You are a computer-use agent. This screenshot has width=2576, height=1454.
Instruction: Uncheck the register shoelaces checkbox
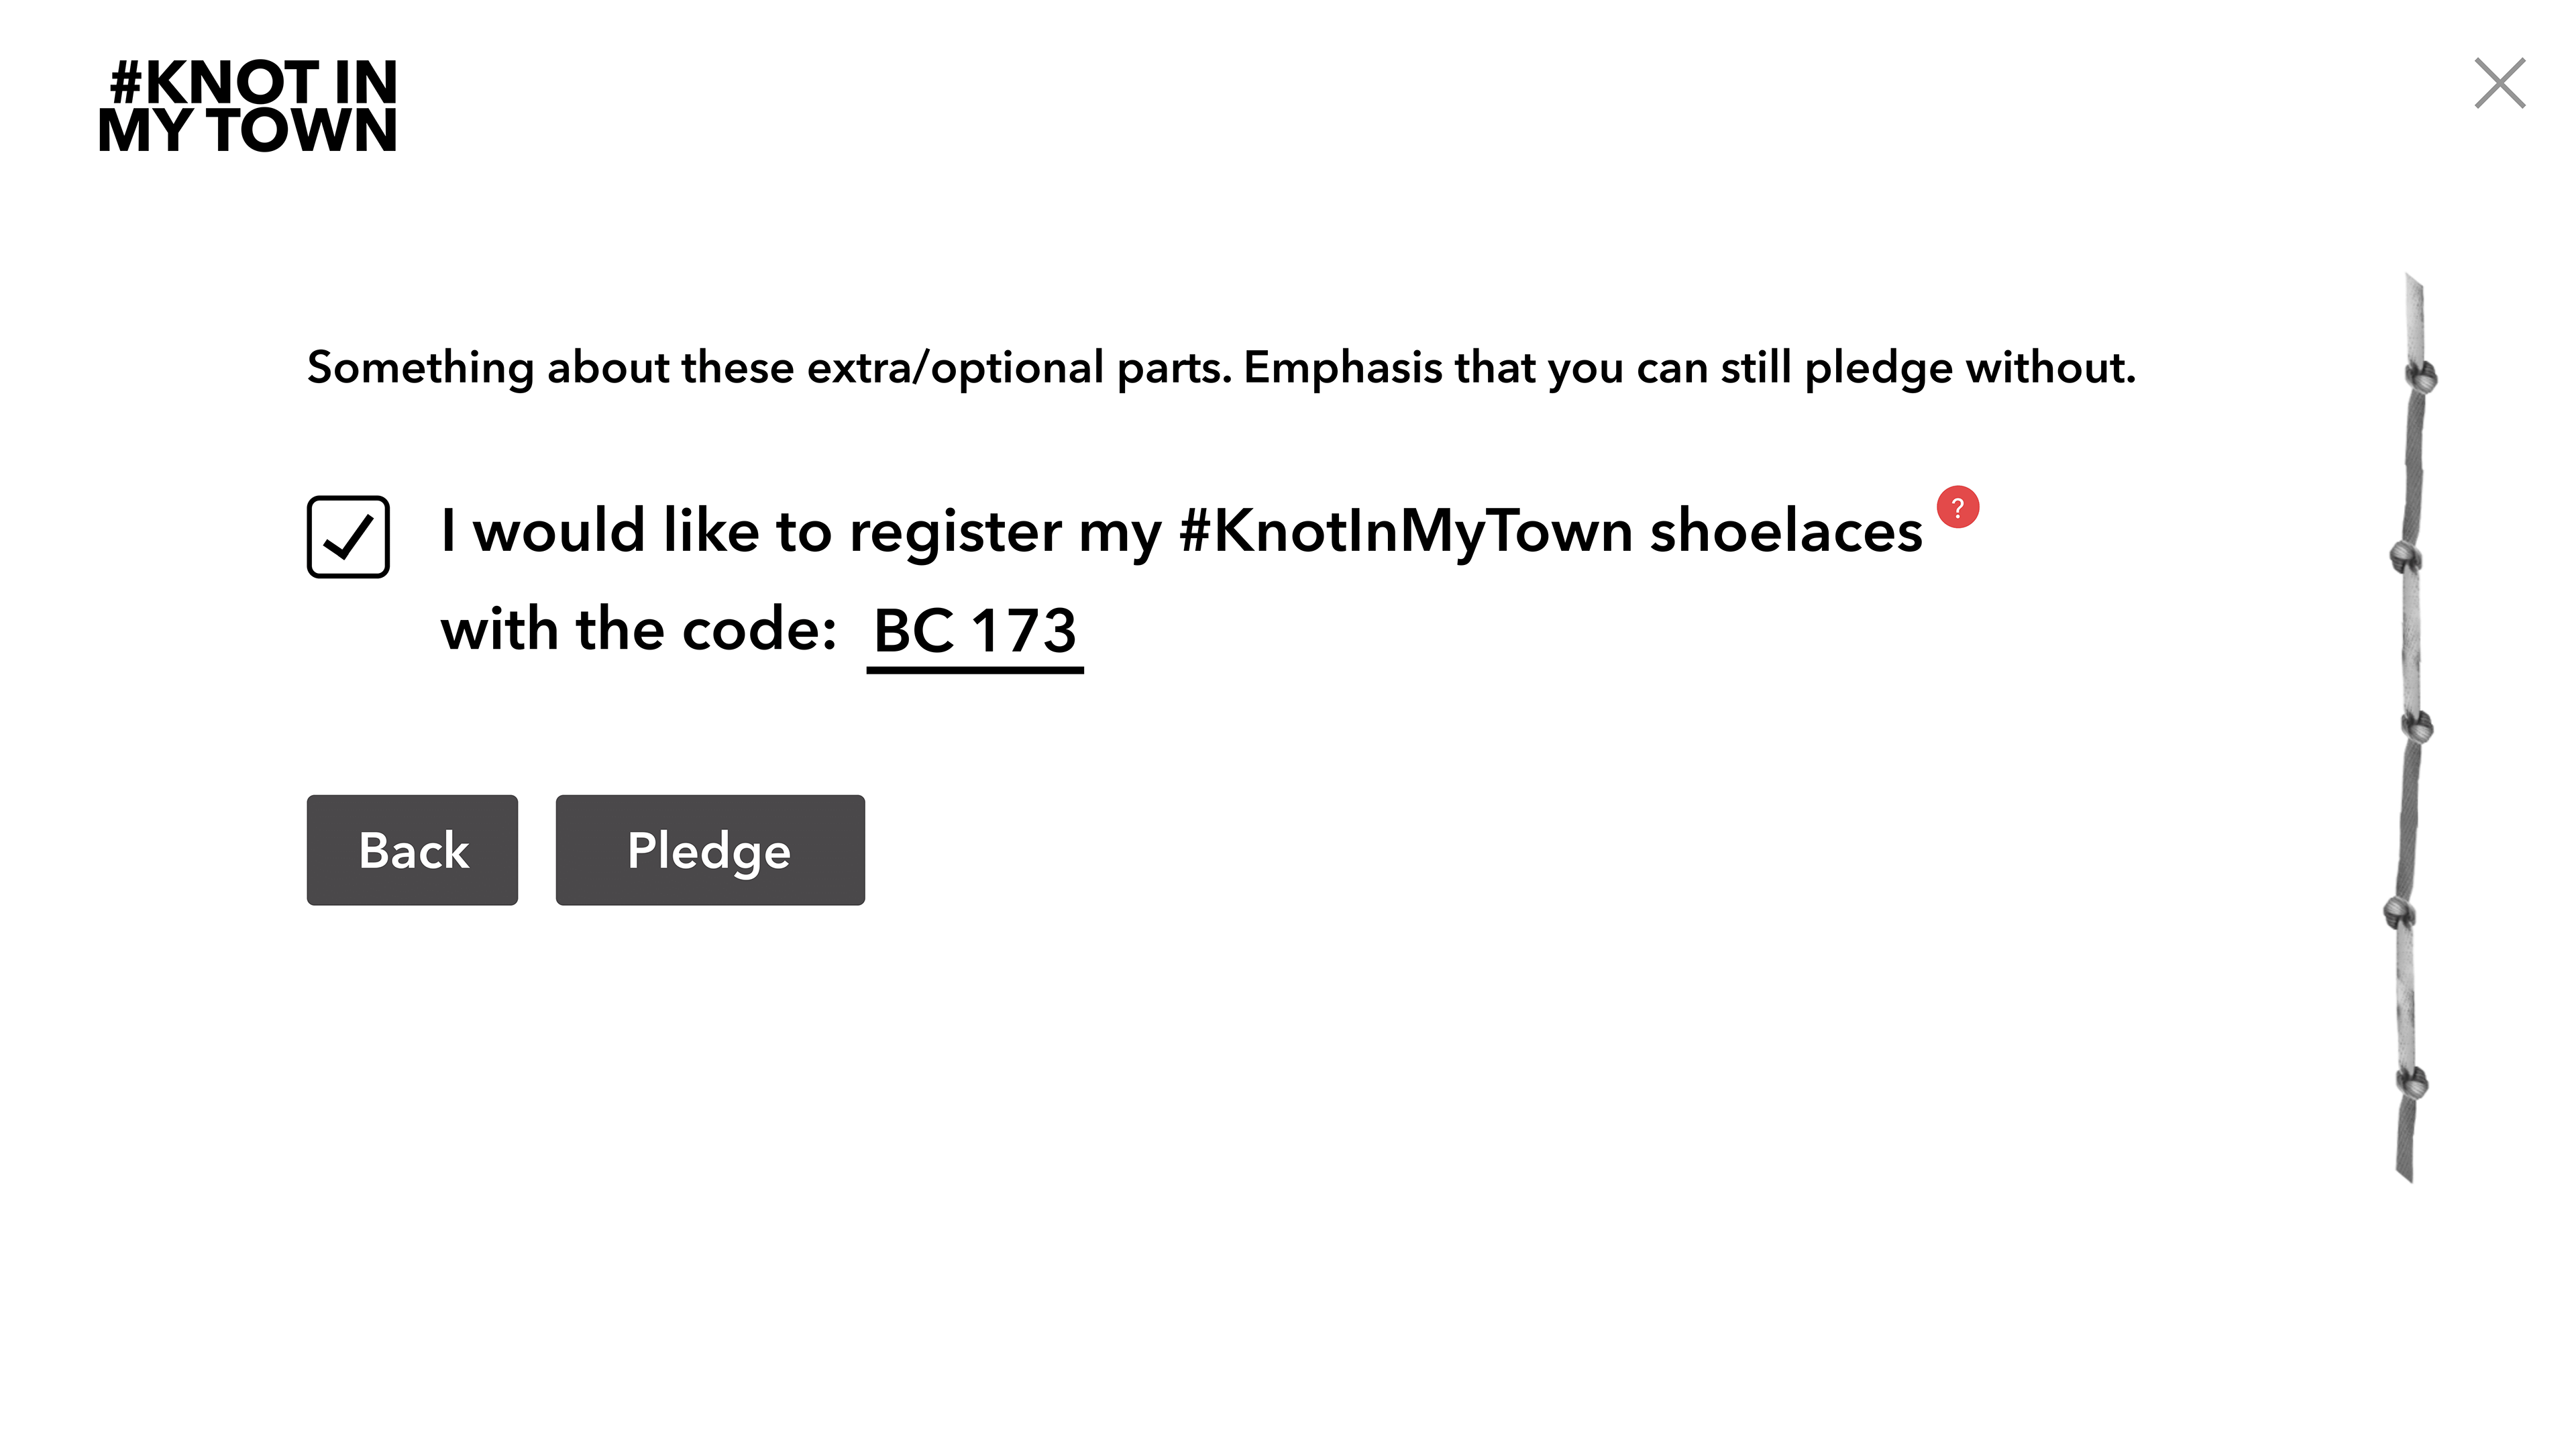348,537
